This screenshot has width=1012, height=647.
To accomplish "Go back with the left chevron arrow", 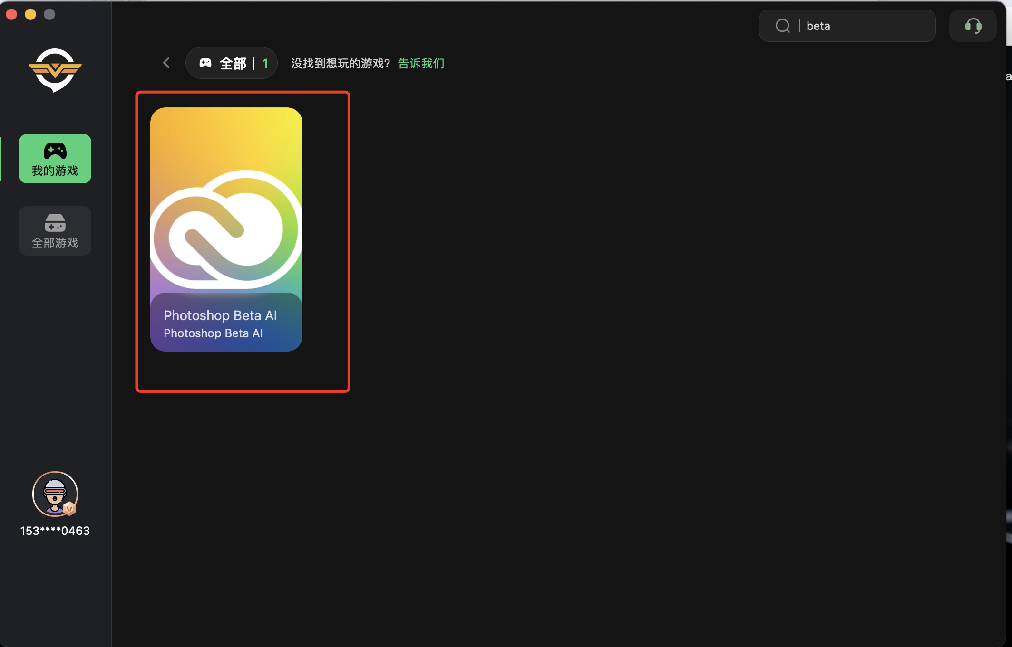I will coord(166,63).
